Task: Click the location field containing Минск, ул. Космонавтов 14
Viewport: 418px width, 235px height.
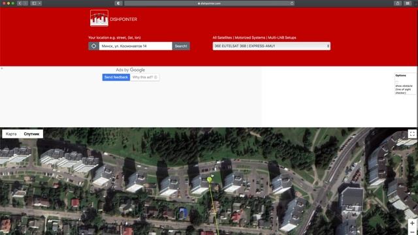Action: click(x=135, y=46)
